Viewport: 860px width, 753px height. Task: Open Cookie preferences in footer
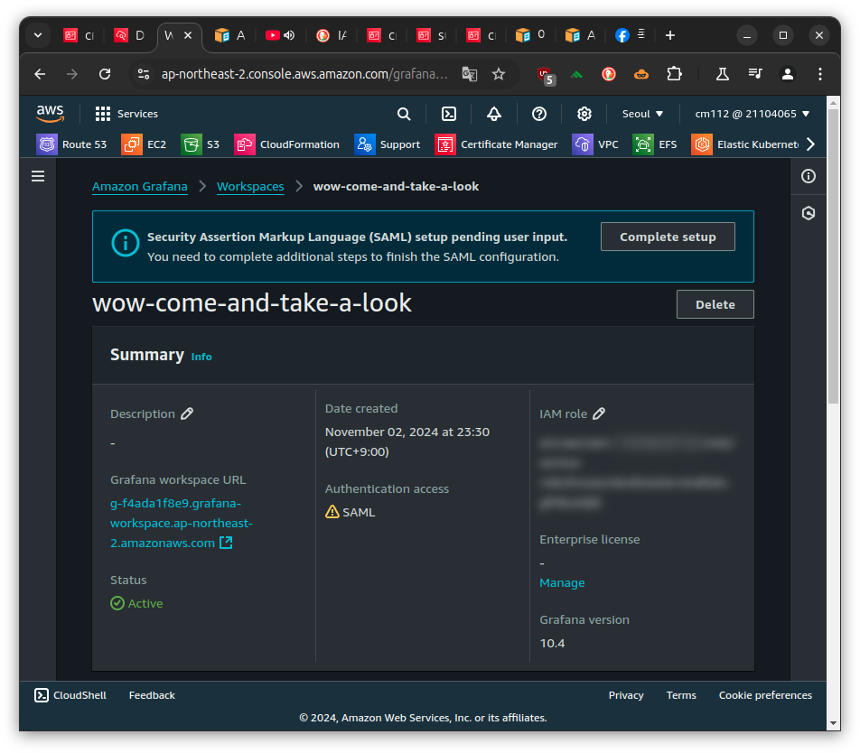(x=765, y=695)
